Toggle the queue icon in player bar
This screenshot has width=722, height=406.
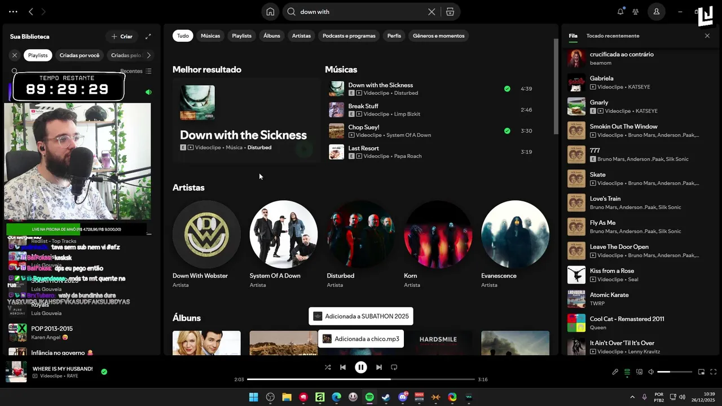click(x=627, y=372)
